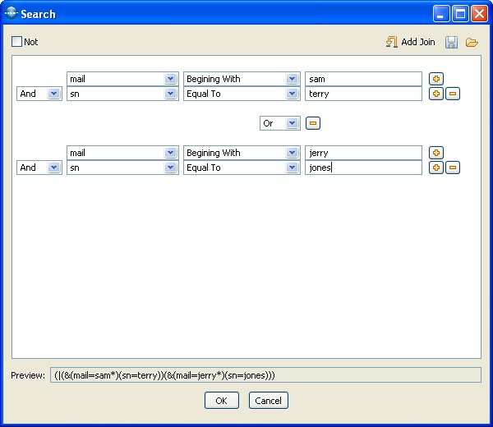Expand the first group's And dropdown
Viewport: 493px width, 427px height.
53,94
